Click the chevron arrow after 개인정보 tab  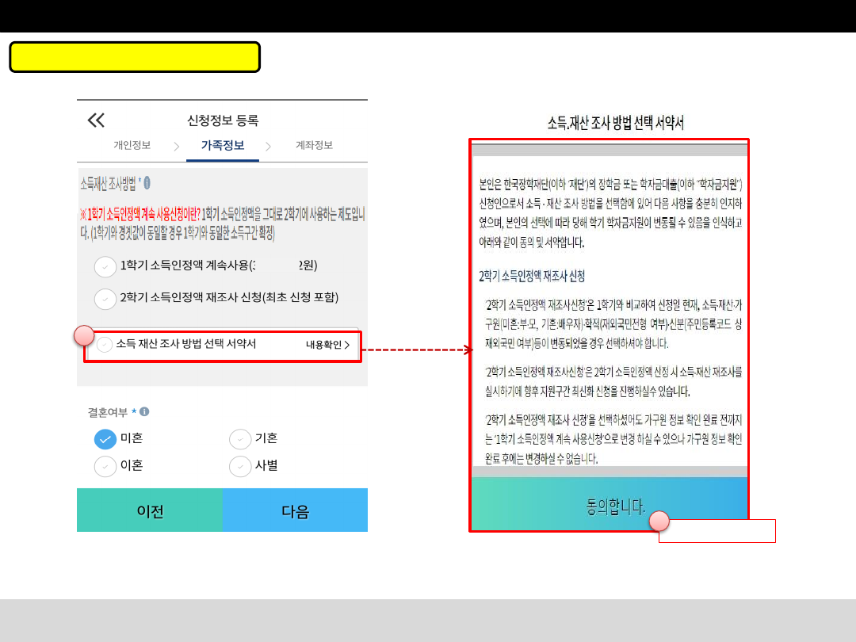(x=176, y=147)
